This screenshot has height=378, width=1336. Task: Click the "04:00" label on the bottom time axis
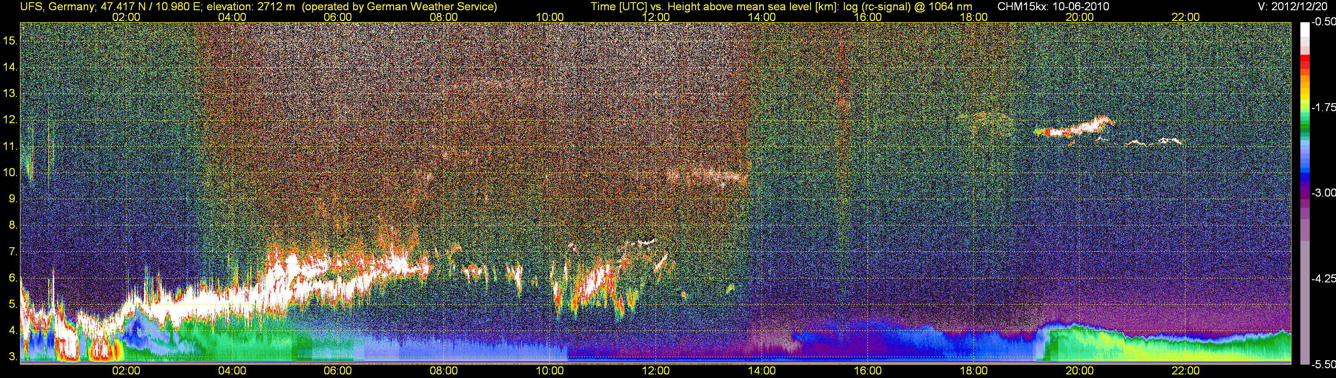pyautogui.click(x=232, y=371)
